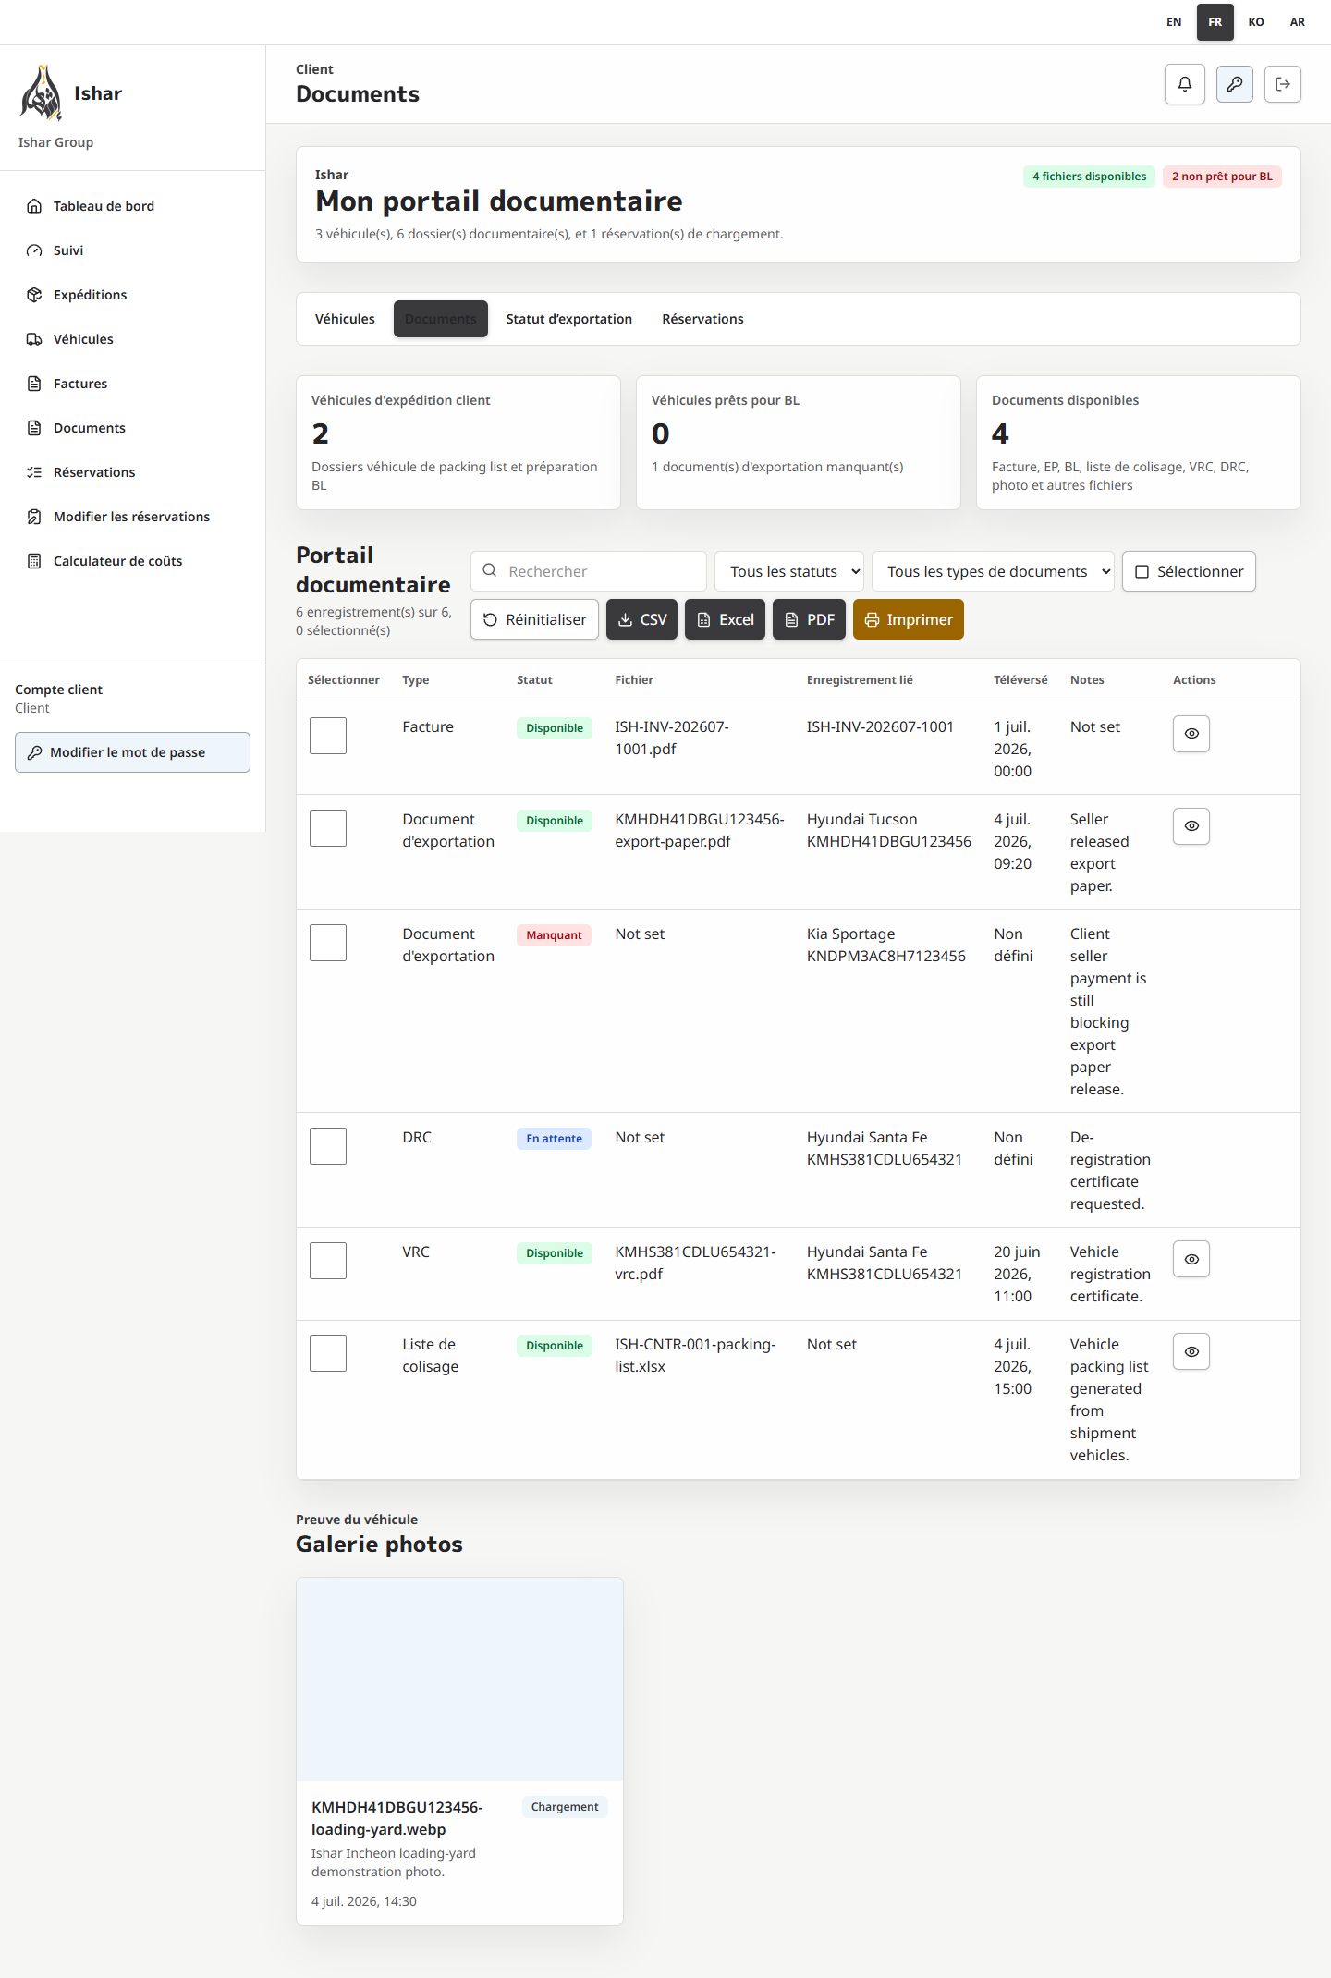Go to Suivi in sidebar
This screenshot has height=1978, width=1331.
pos(132,250)
